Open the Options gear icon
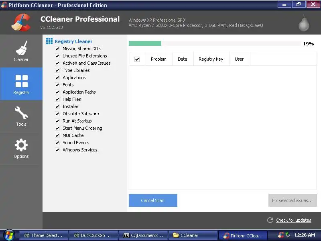The width and height of the screenshot is (321, 241). point(21,145)
